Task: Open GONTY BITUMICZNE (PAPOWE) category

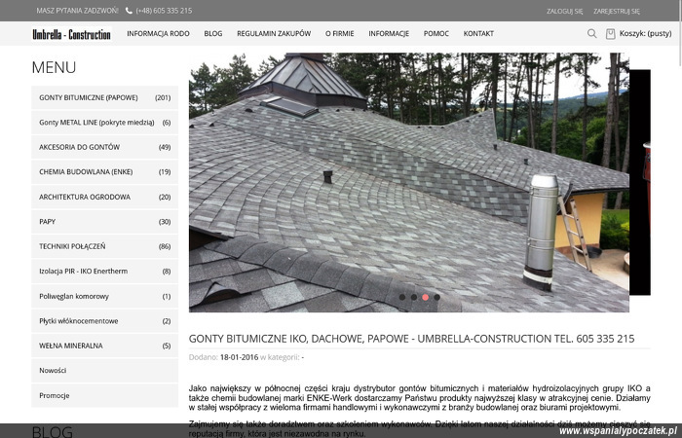Action: (x=105, y=97)
